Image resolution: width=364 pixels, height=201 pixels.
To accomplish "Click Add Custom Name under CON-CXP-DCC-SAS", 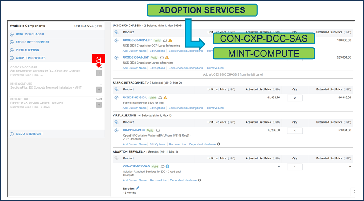I will click(x=134, y=180).
